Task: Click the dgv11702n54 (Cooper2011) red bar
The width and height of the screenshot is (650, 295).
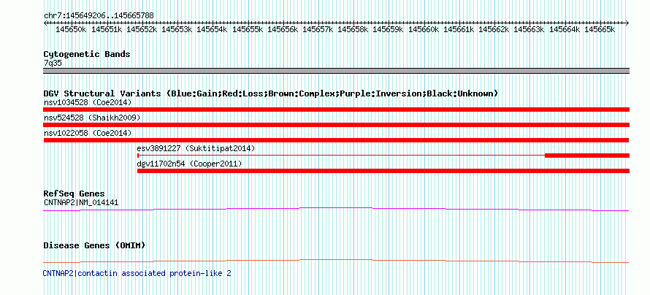Action: [x=383, y=171]
